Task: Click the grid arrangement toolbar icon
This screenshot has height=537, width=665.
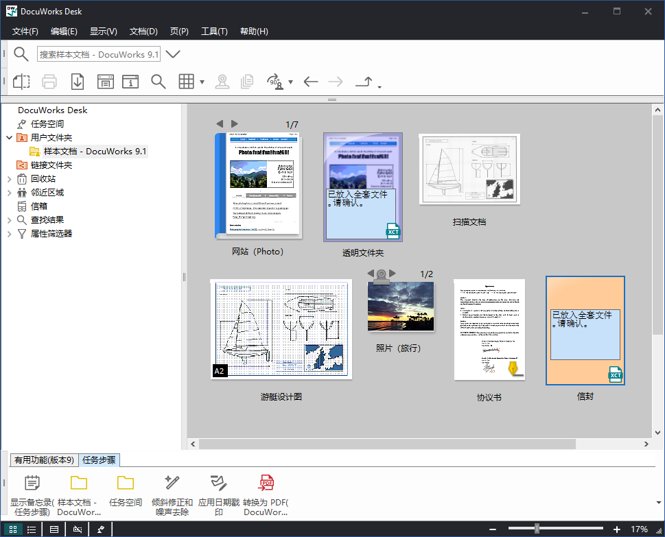Action: pyautogui.click(x=187, y=81)
